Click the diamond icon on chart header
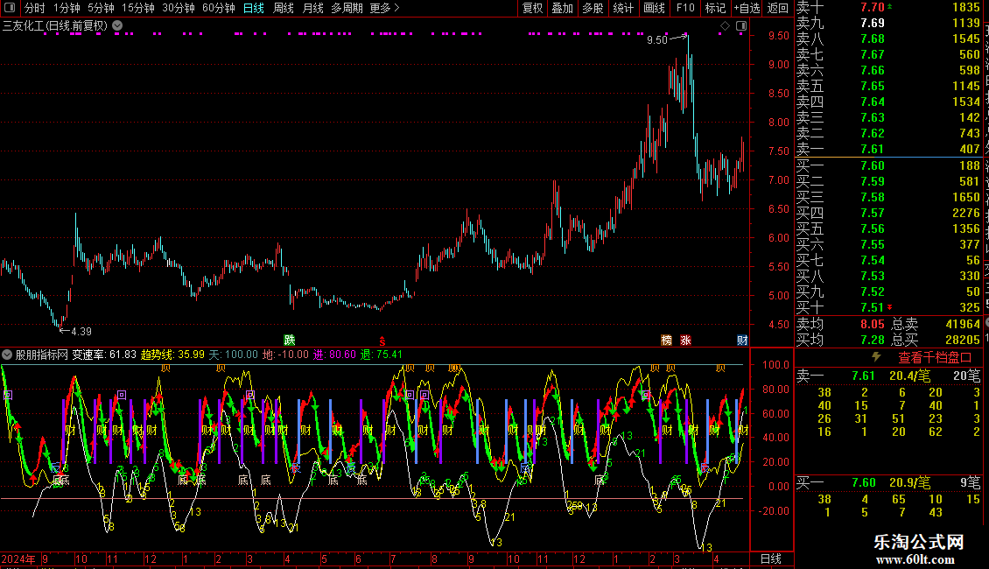989x569 pixels. 725,26
